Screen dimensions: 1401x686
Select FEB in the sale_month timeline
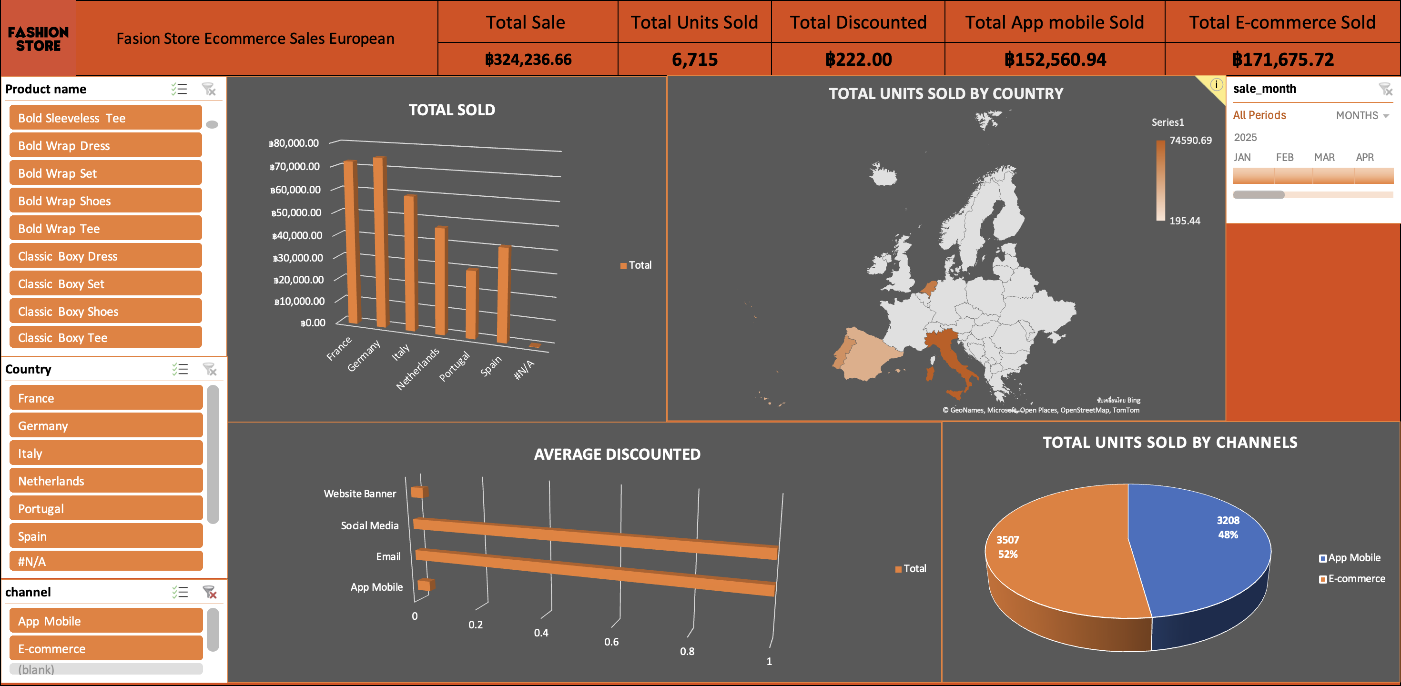1293,176
